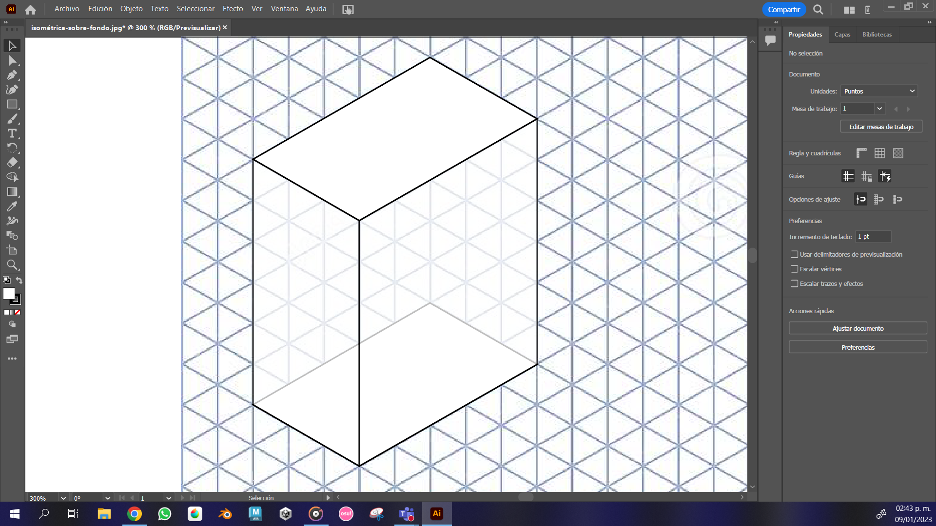Swap fill and stroke colors

pos(19,280)
